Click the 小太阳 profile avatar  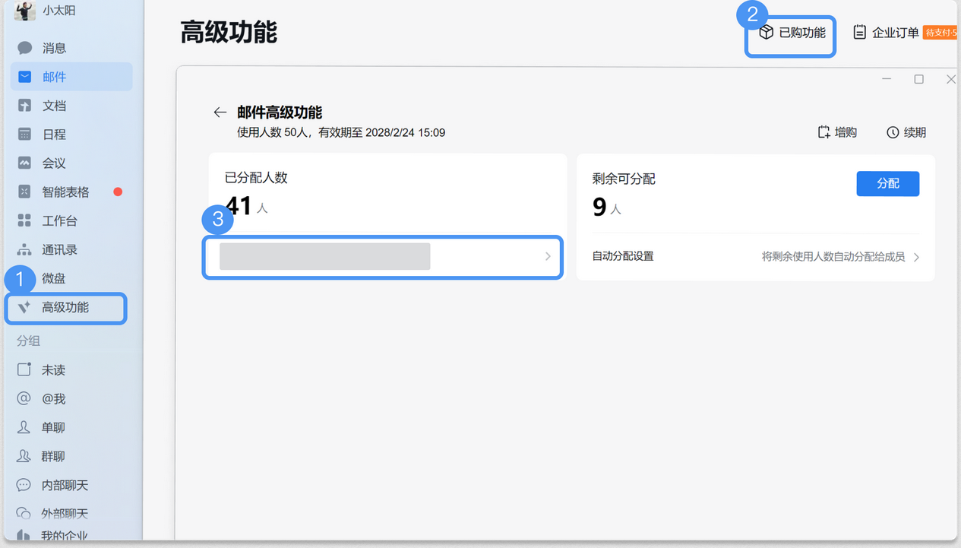tap(24, 11)
